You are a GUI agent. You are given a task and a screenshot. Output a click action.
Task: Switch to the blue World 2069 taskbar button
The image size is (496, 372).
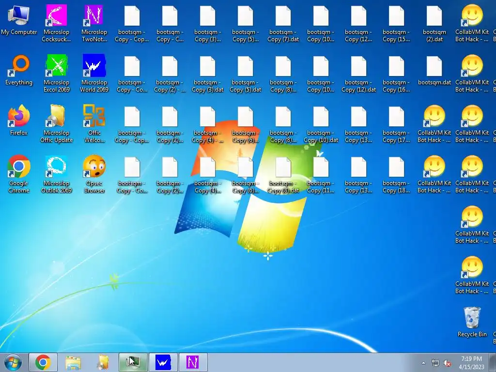click(x=163, y=362)
